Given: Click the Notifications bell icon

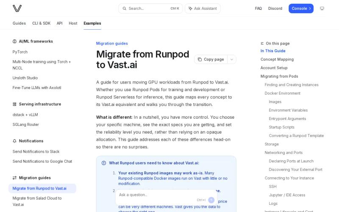Looking at the screenshot, I should (14, 141).
